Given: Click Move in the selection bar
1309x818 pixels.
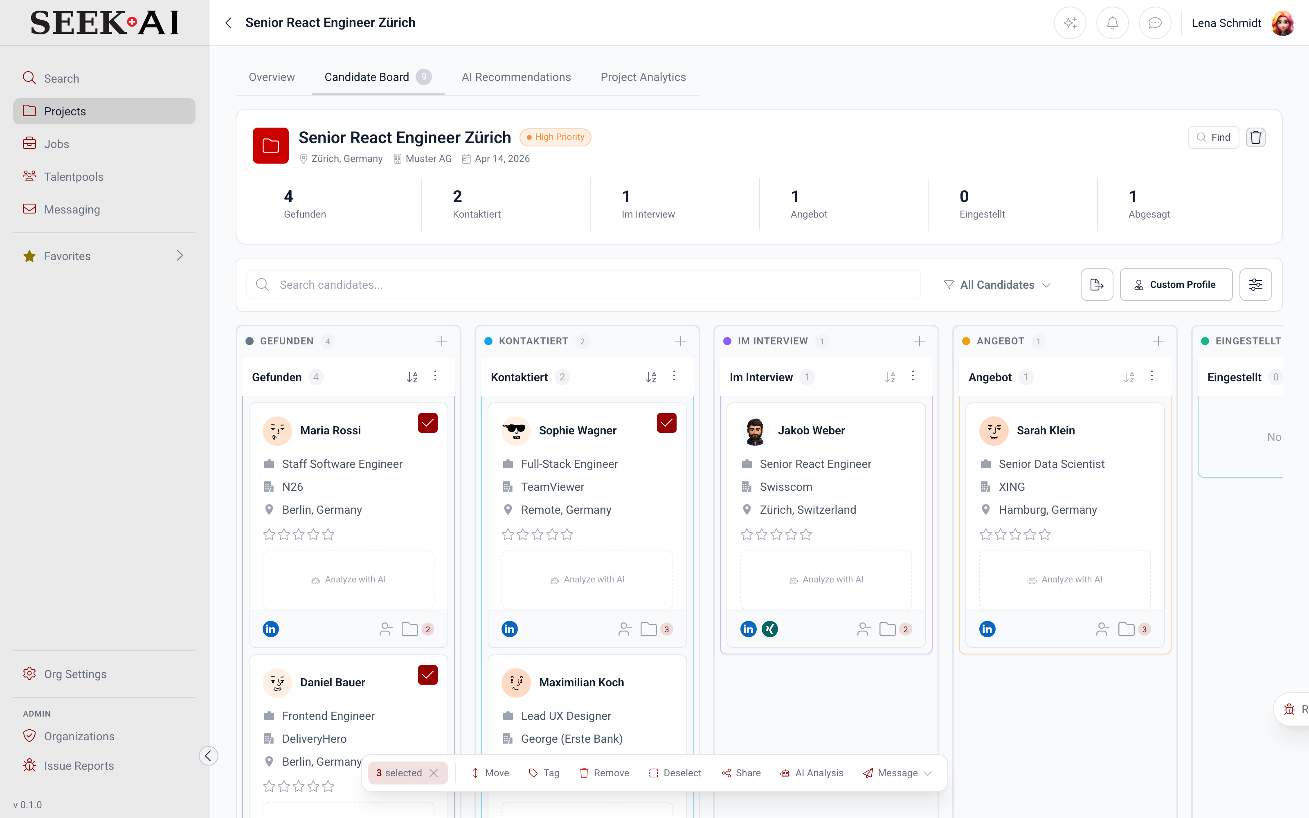Looking at the screenshot, I should pos(490,773).
